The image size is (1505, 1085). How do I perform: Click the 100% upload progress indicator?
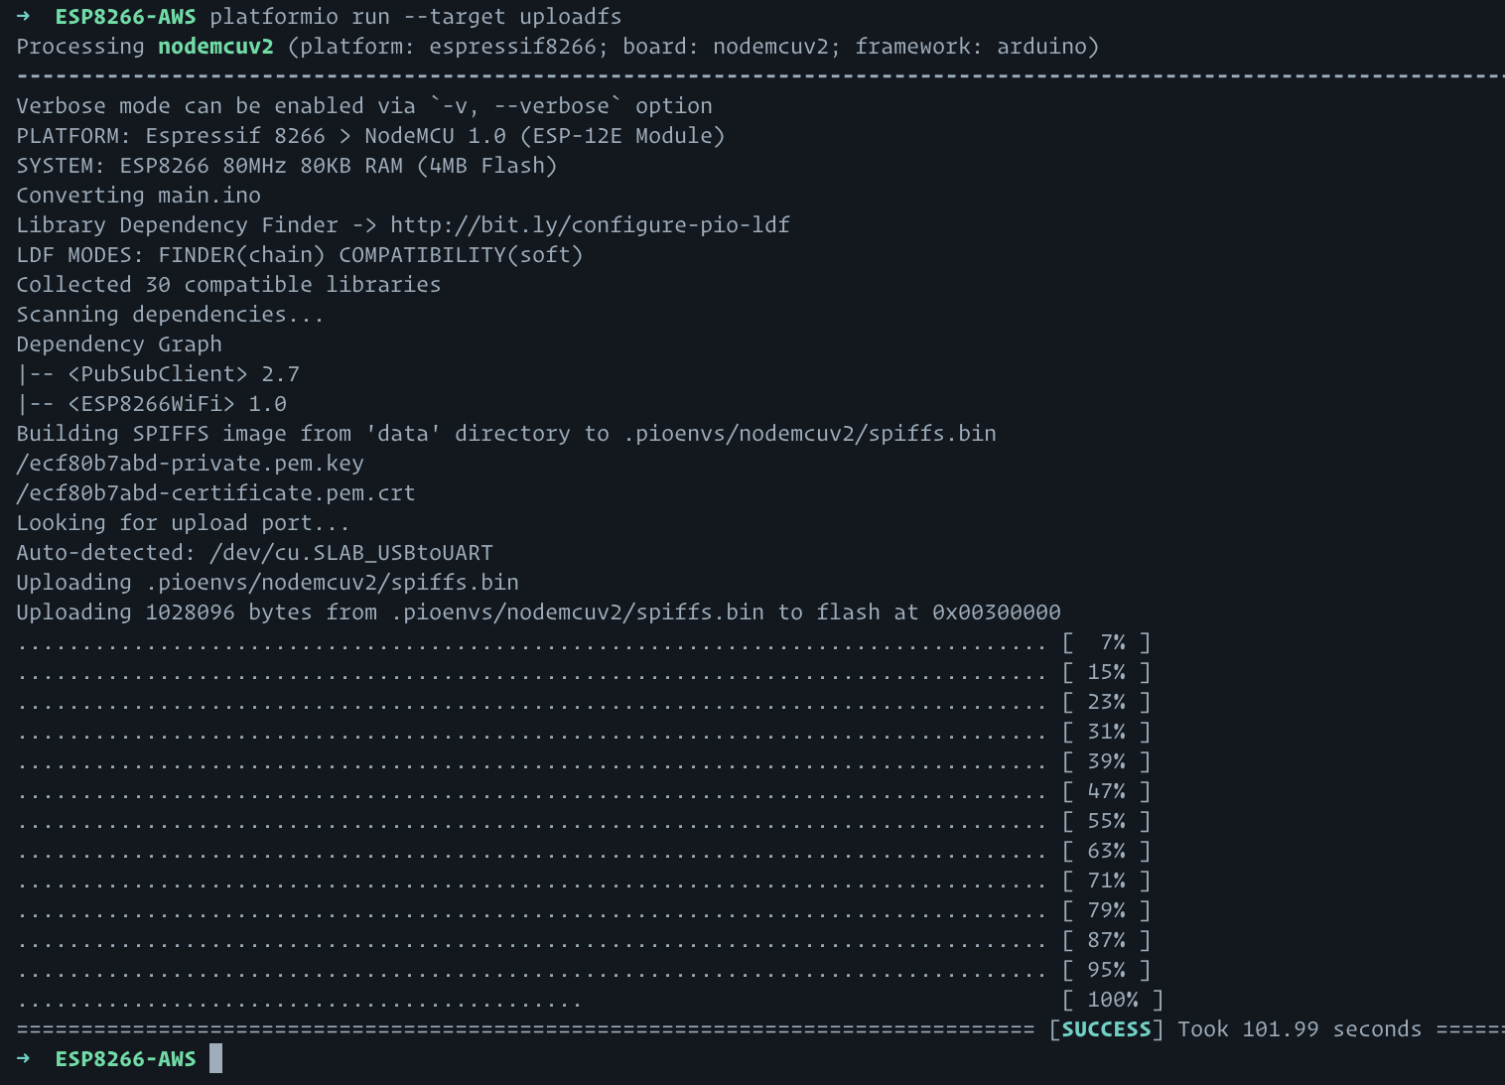pos(1112,1000)
